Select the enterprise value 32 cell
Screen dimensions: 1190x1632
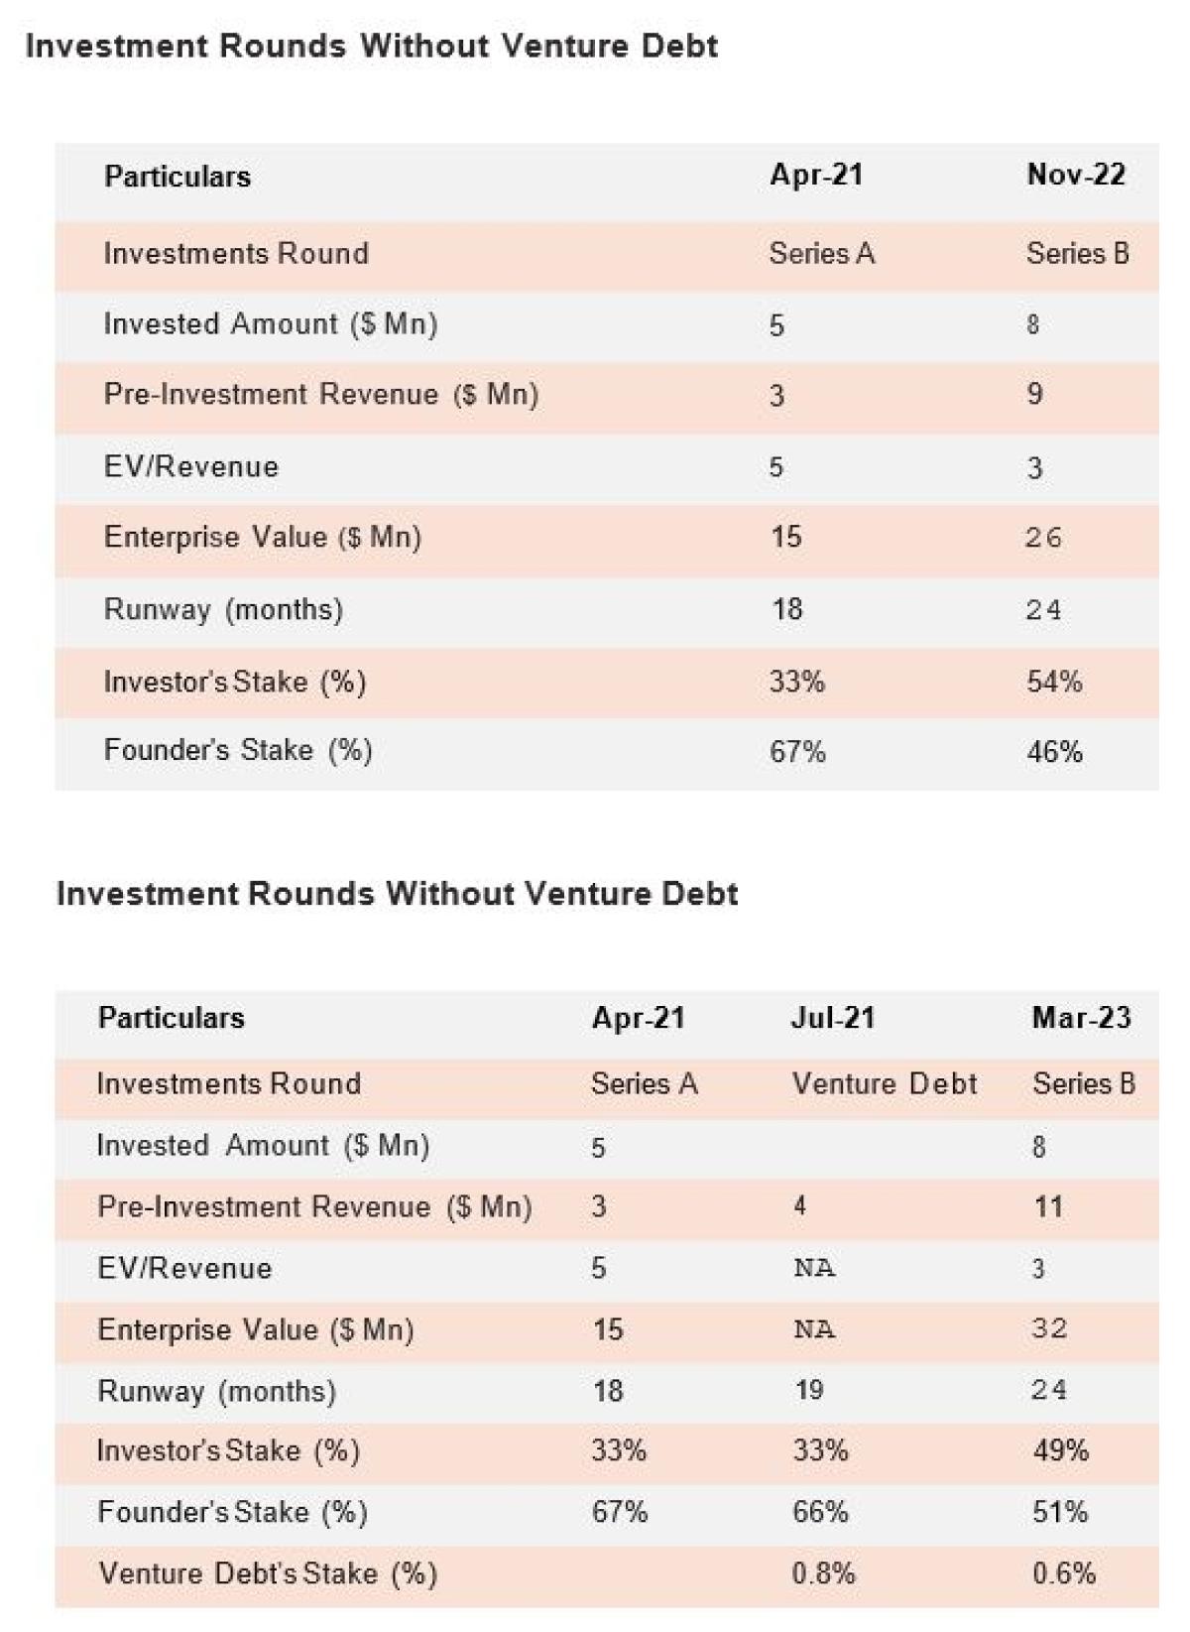coord(1049,1328)
